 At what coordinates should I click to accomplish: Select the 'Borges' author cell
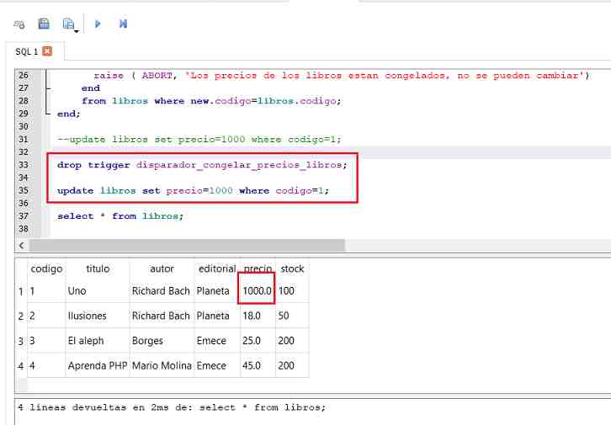162,341
